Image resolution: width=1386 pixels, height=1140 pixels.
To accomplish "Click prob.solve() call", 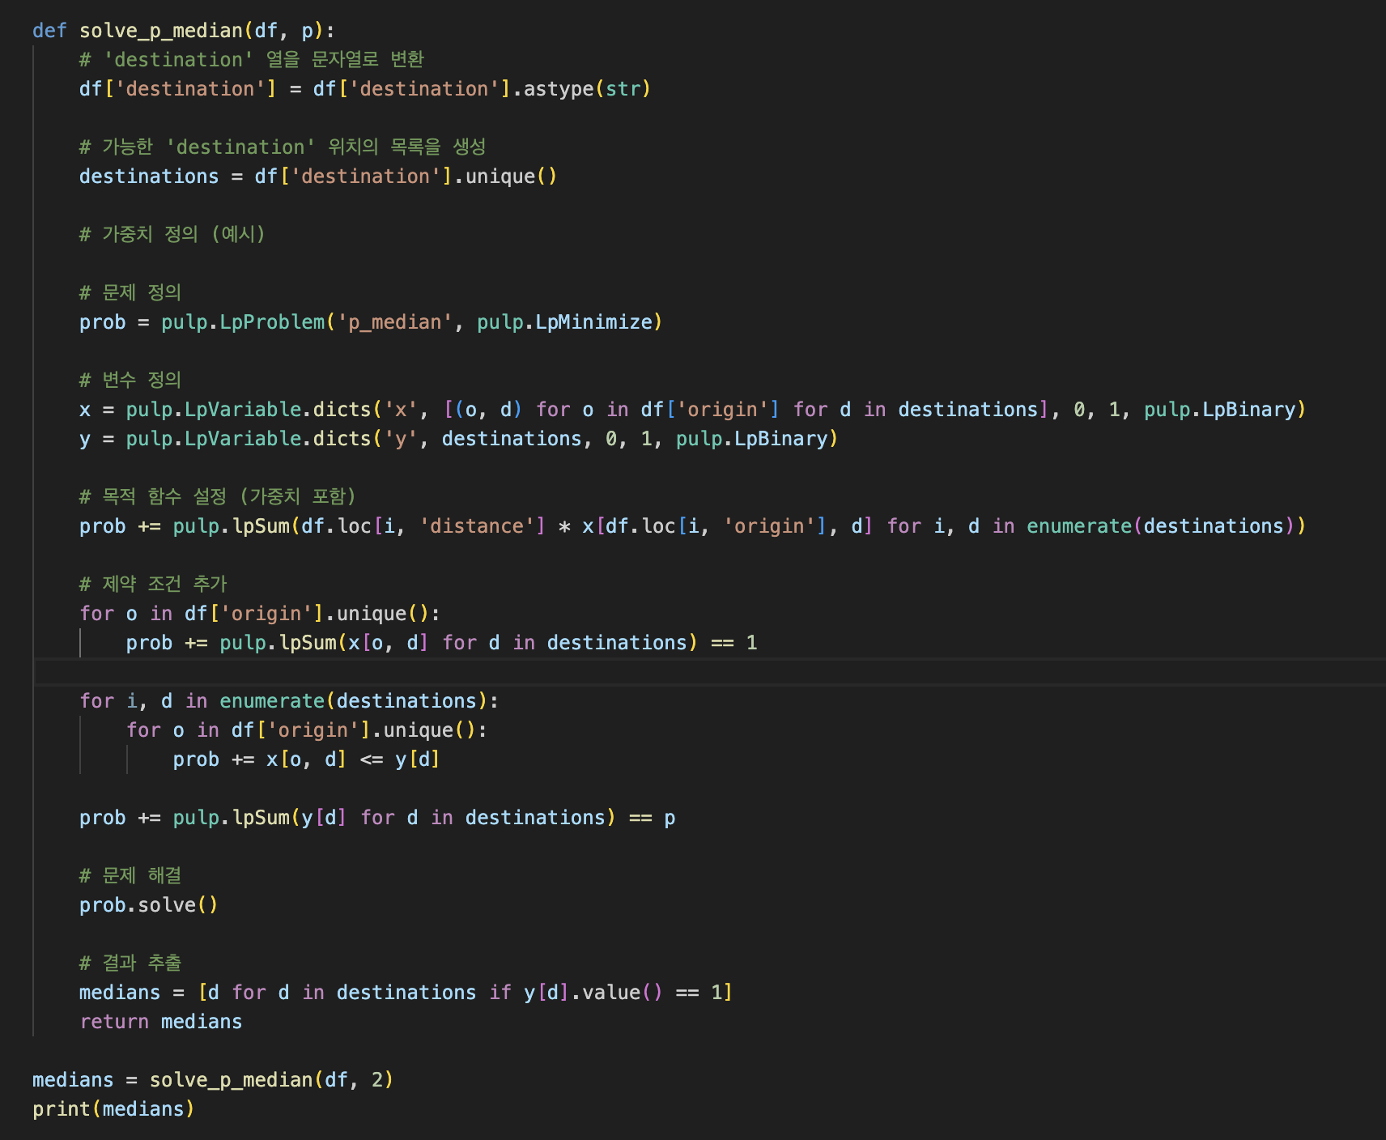I will point(148,905).
